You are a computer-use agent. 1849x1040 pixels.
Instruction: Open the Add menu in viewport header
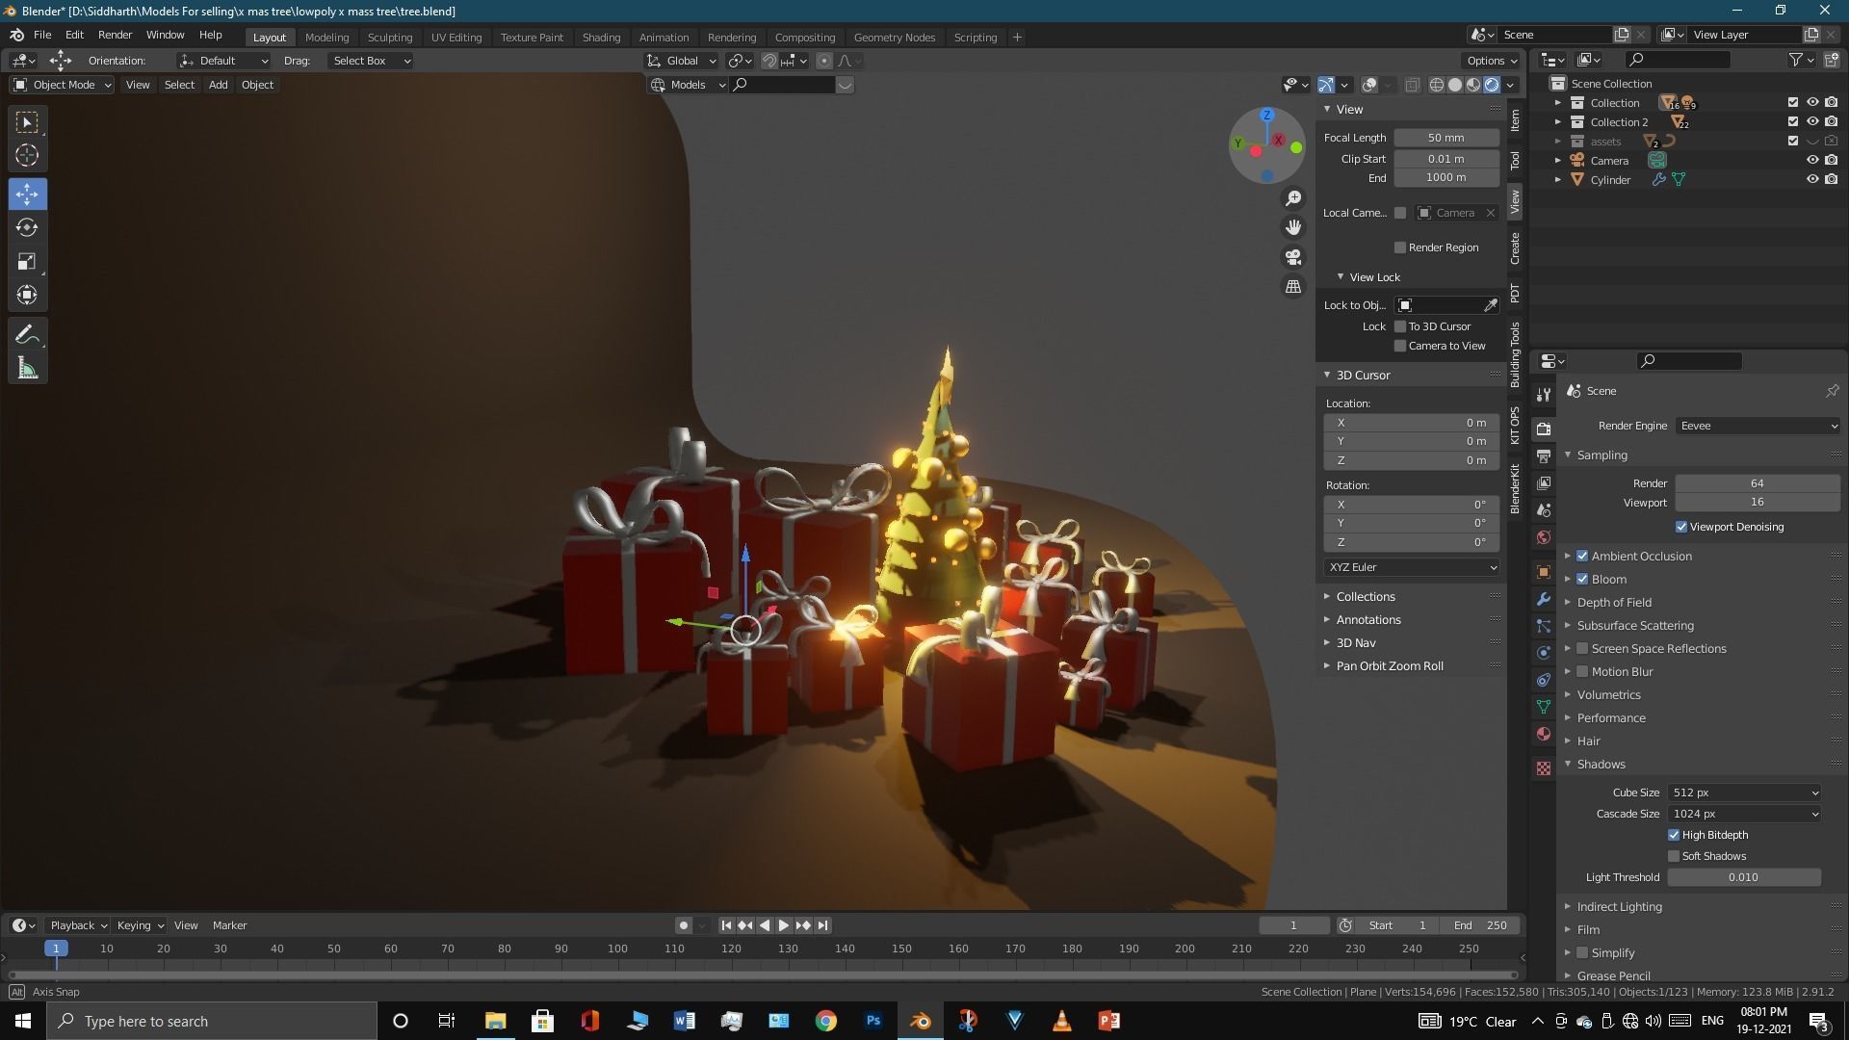pos(218,85)
